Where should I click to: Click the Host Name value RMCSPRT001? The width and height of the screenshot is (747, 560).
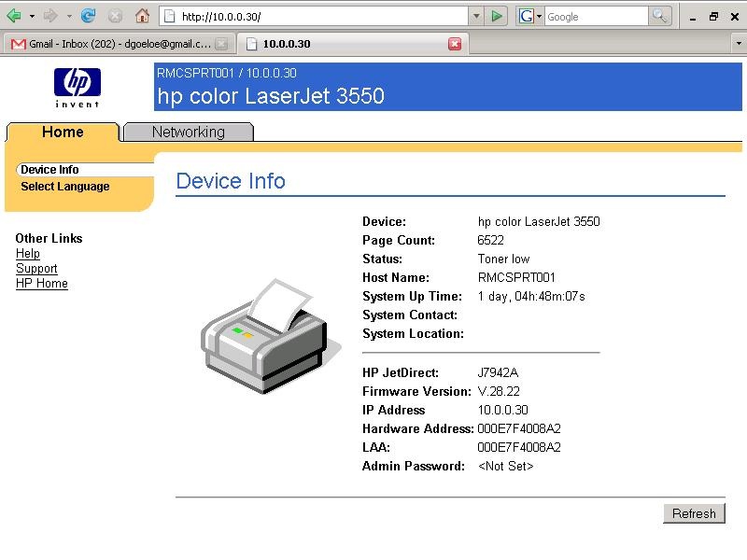pos(516,277)
